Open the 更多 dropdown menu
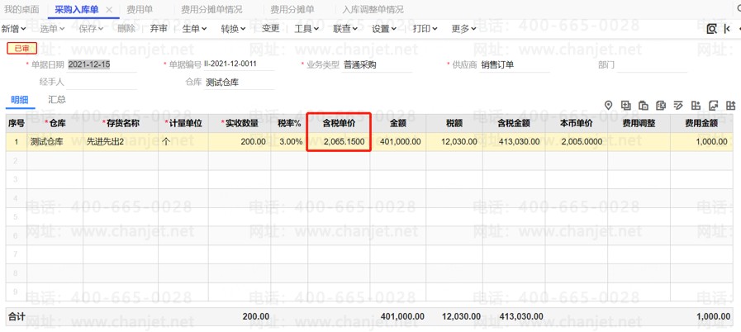Image resolution: width=741 pixels, height=332 pixels. pos(463,29)
